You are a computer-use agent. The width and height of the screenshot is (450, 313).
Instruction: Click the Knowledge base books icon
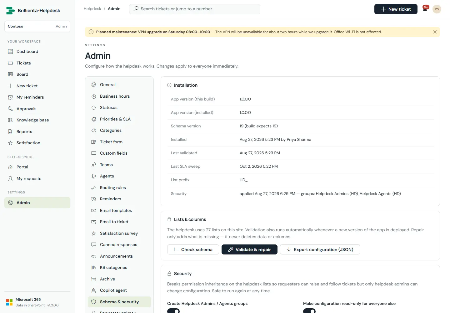pyautogui.click(x=10, y=120)
